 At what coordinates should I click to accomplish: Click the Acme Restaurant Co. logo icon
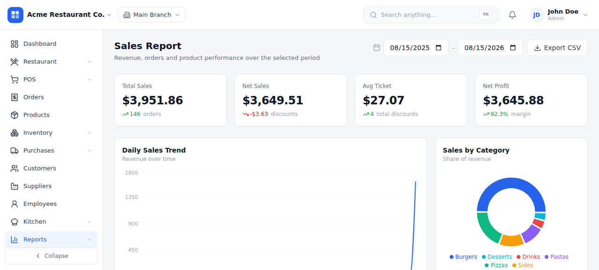pos(15,15)
